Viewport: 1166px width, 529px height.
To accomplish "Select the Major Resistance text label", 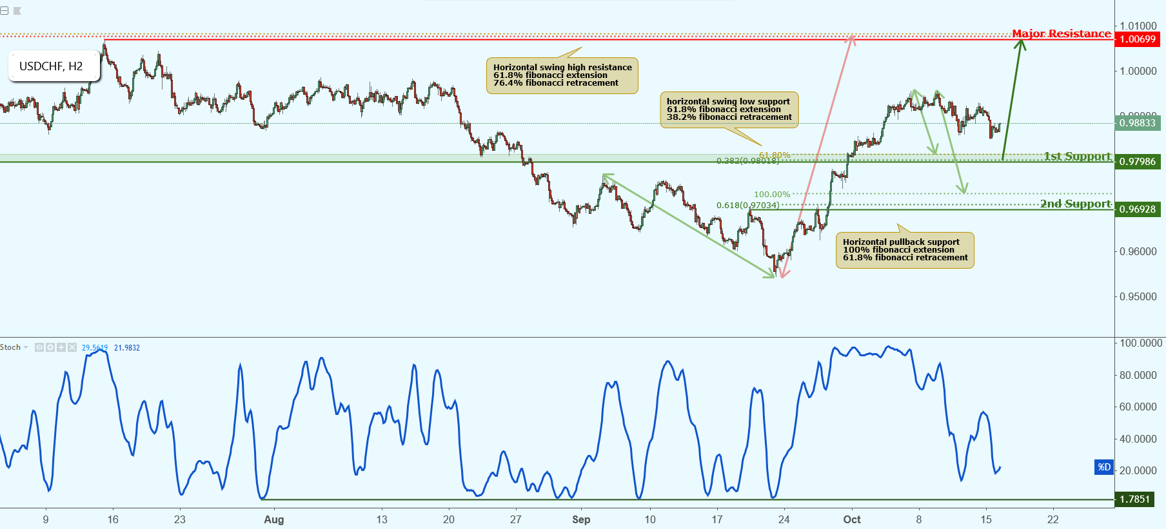I will pos(1062,34).
